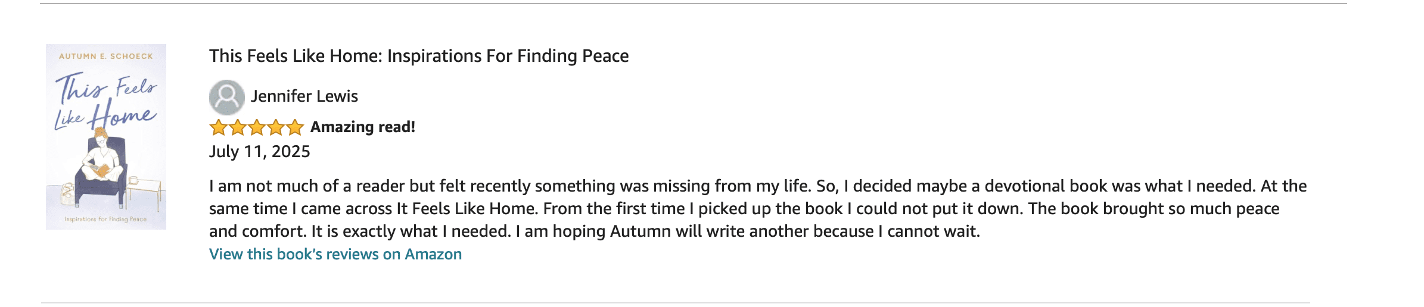Click the first star in the rating
Viewport: 1424px width, 307px height.
click(219, 127)
